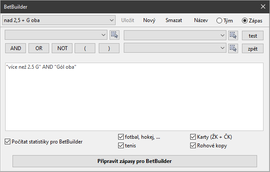Toggle the tenis checkbox

(127, 146)
